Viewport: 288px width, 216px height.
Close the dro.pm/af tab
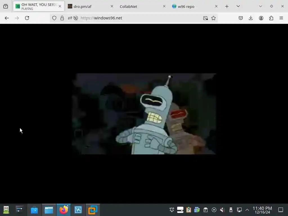click(x=112, y=6)
